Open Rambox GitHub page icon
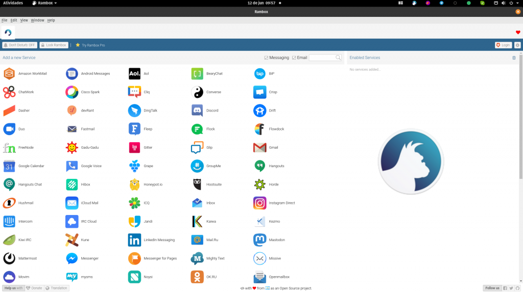The height and width of the screenshot is (293, 523). (517, 288)
